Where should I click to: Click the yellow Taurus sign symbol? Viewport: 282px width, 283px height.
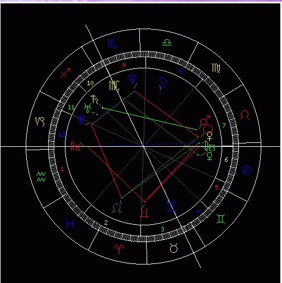pyautogui.click(x=173, y=248)
